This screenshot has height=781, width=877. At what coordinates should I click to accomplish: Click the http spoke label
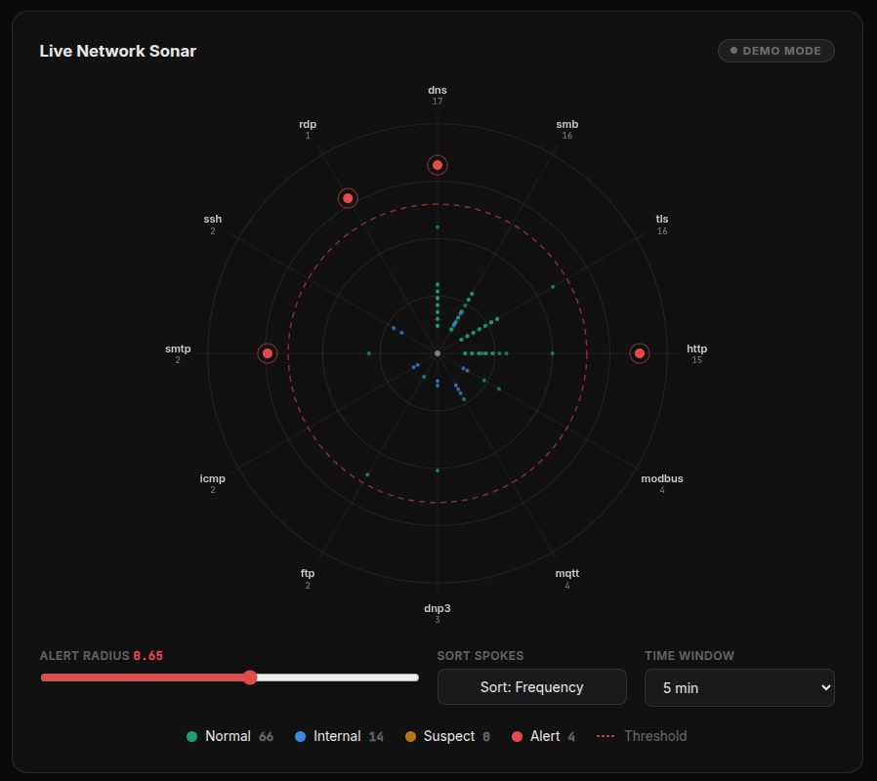[697, 349]
